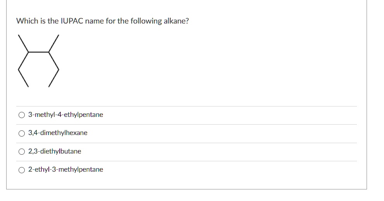Viewport: 384px width, 201px height.
Task: Click the 3,4-dimethylhexane answer label text
Action: pos(58,133)
